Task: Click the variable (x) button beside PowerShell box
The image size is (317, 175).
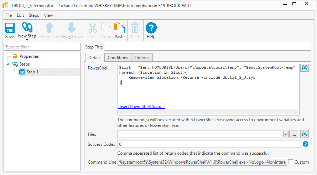Action: click(305, 68)
